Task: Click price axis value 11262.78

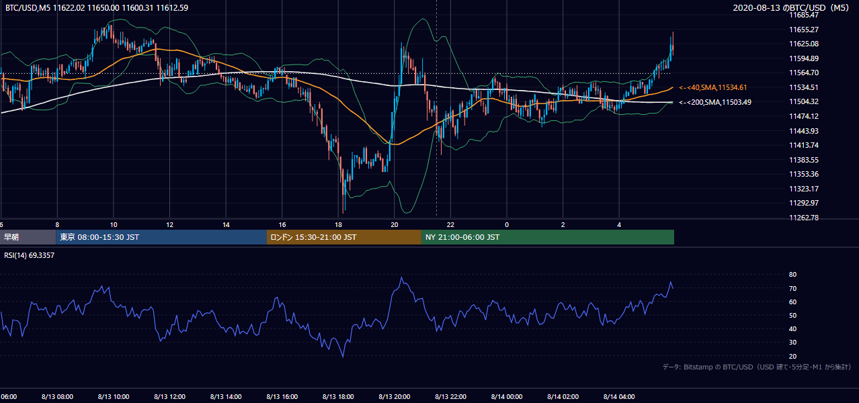Action: point(804,218)
